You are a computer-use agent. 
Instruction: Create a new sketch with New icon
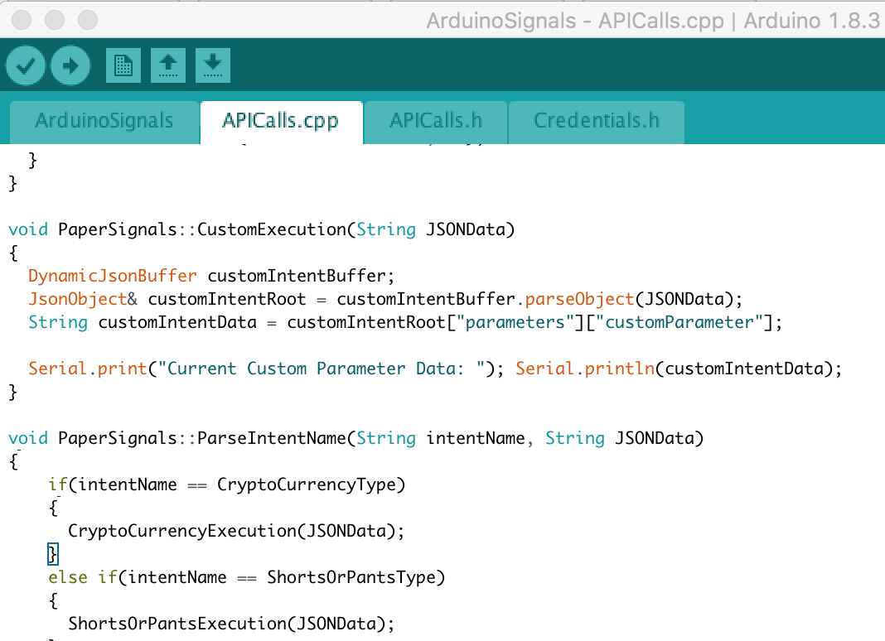tap(123, 65)
